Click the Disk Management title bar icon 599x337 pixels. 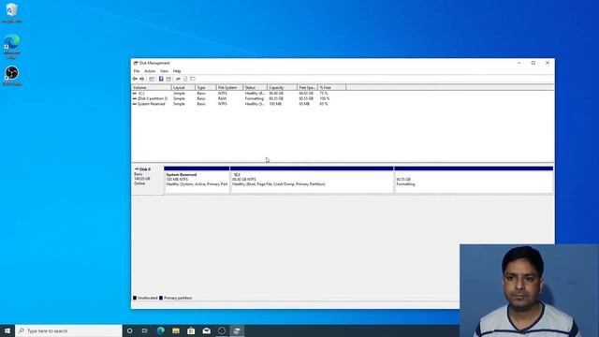136,63
